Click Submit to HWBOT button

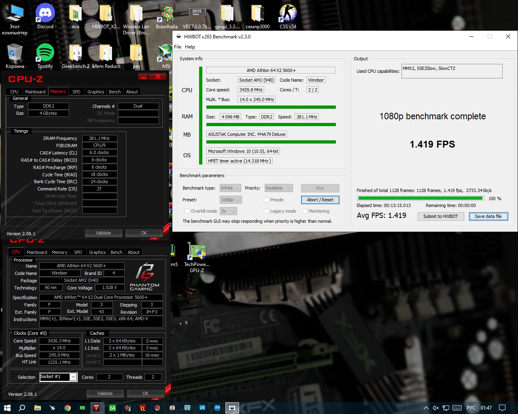point(440,216)
